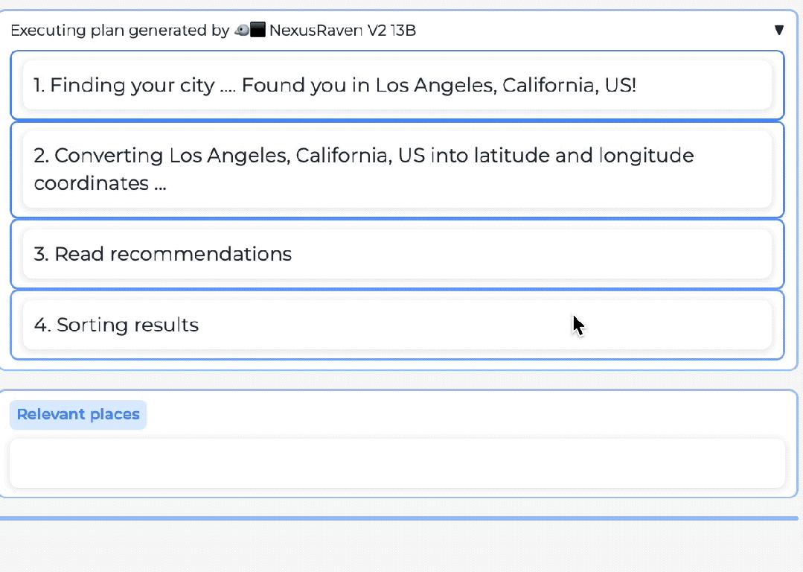Click 'coordinates ...' line in step 2
This screenshot has height=572, width=803.
click(x=100, y=184)
